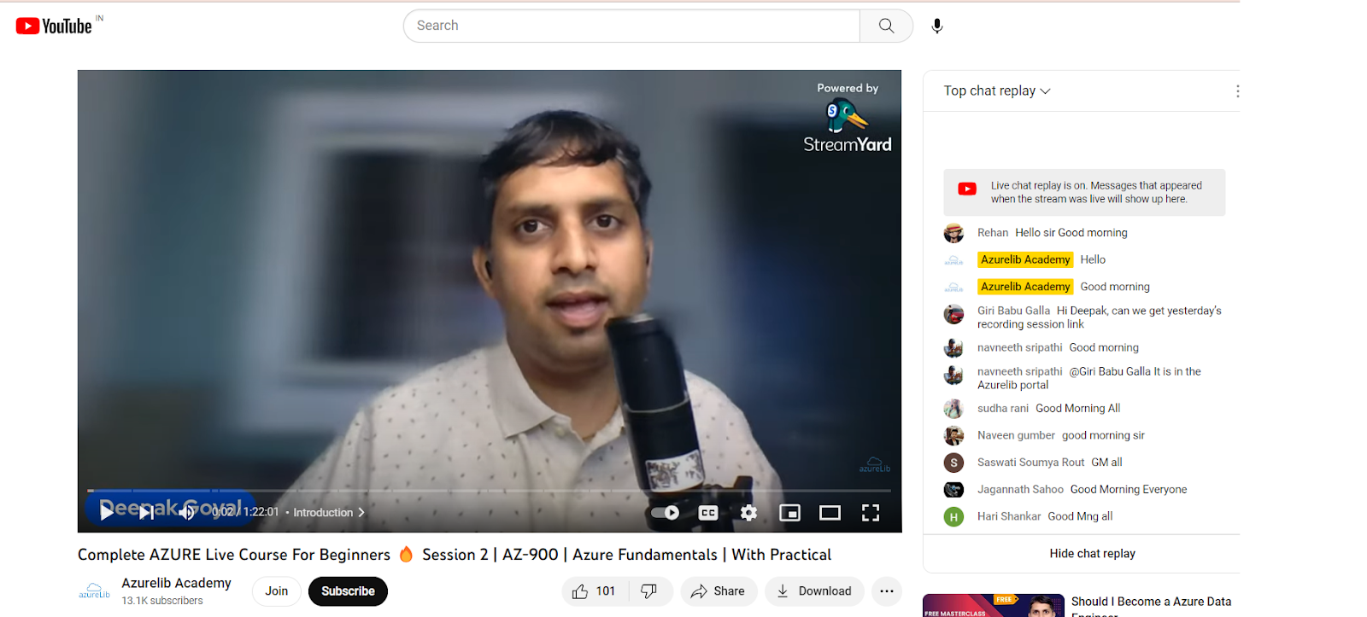Start voice search with microphone icon
The image size is (1367, 617).
point(937,26)
